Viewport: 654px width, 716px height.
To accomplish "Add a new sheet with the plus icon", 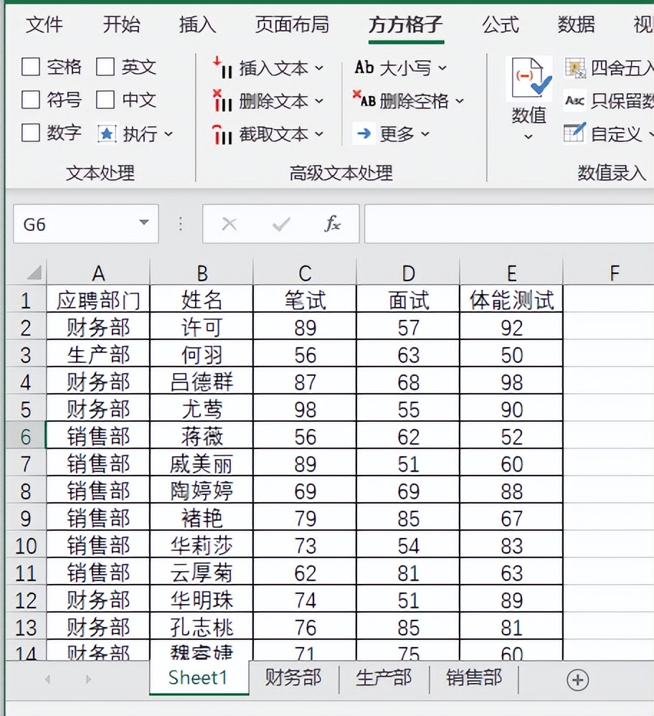I will [x=577, y=679].
